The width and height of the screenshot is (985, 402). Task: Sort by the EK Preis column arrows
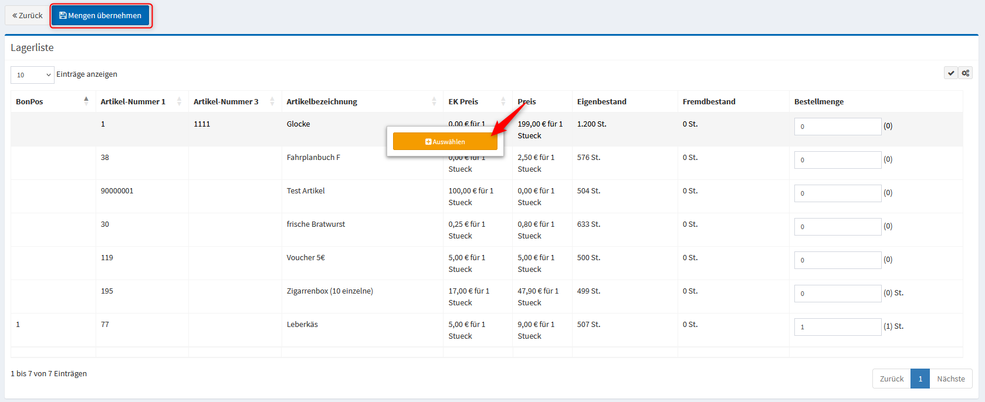pos(503,101)
